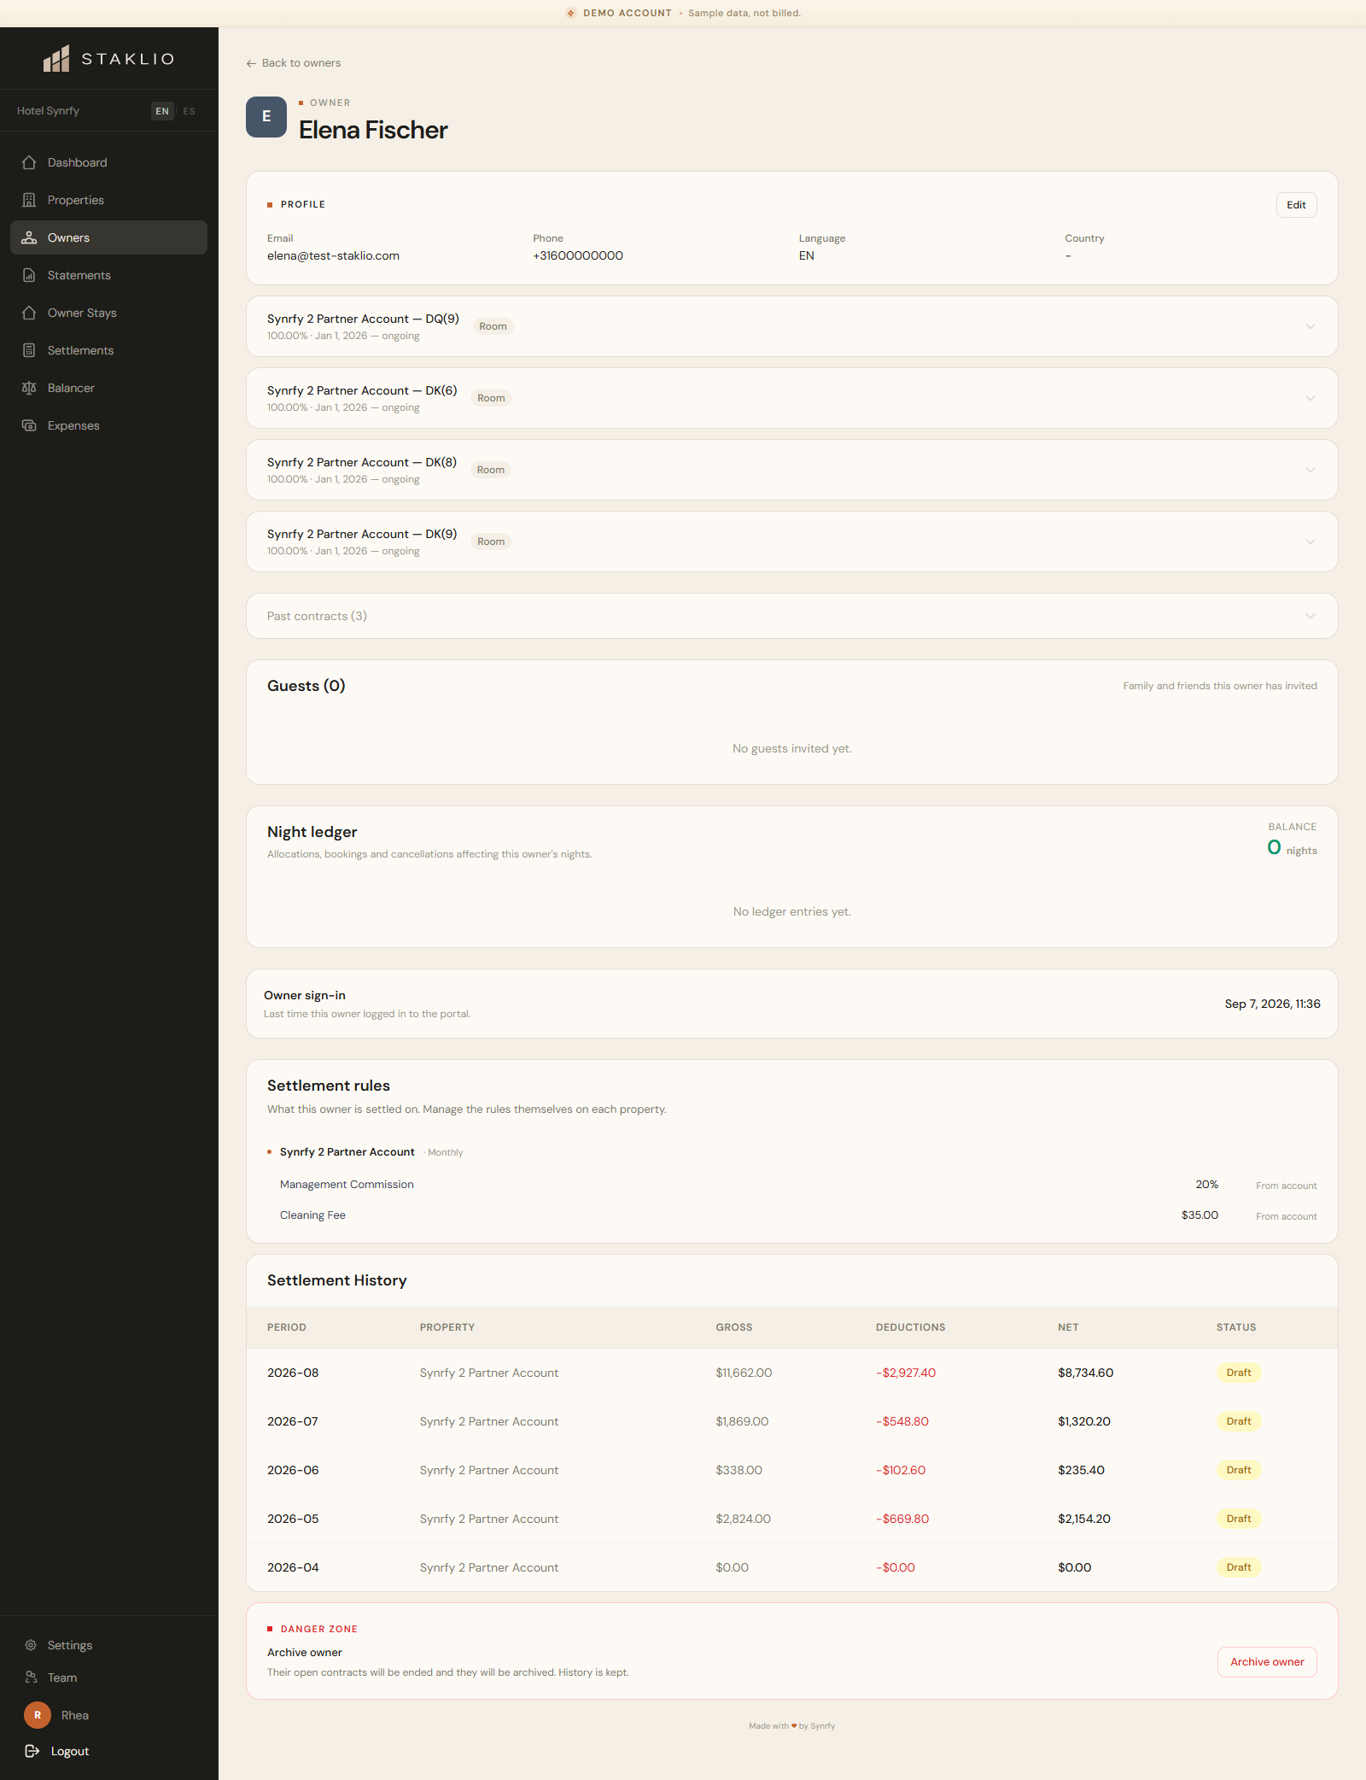Open Expenses menu item

[x=108, y=425]
